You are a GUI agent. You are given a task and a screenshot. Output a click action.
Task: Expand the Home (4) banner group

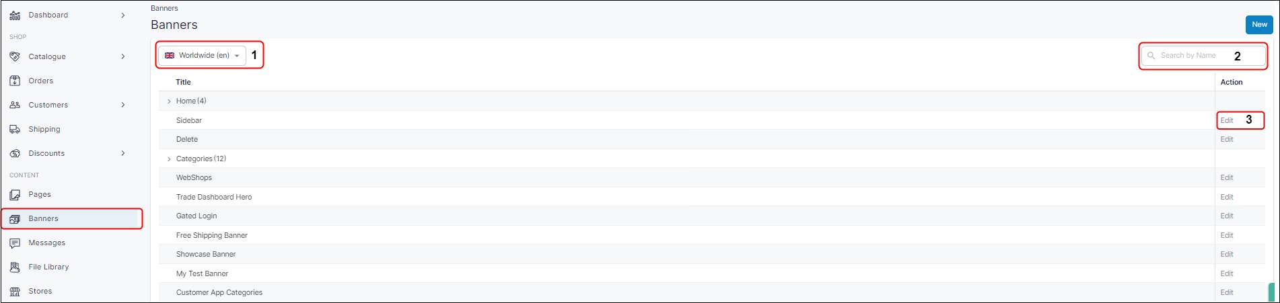click(x=169, y=101)
